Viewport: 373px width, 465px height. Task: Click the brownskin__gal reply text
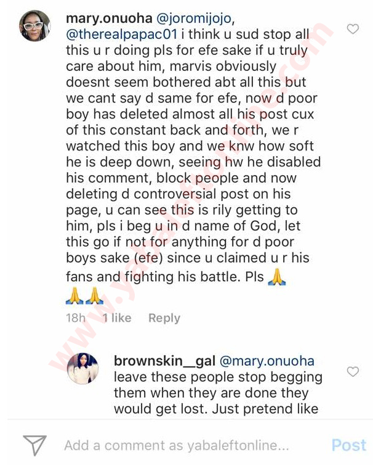click(218, 393)
